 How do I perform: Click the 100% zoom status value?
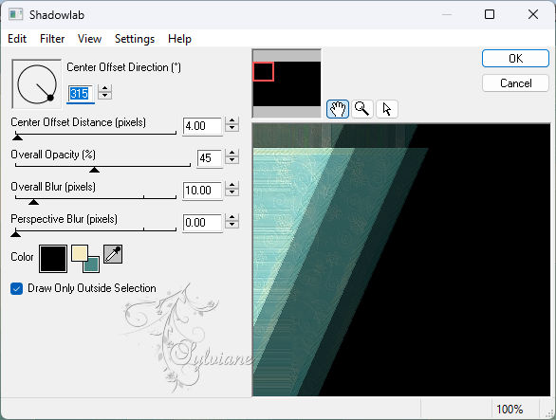[510, 410]
